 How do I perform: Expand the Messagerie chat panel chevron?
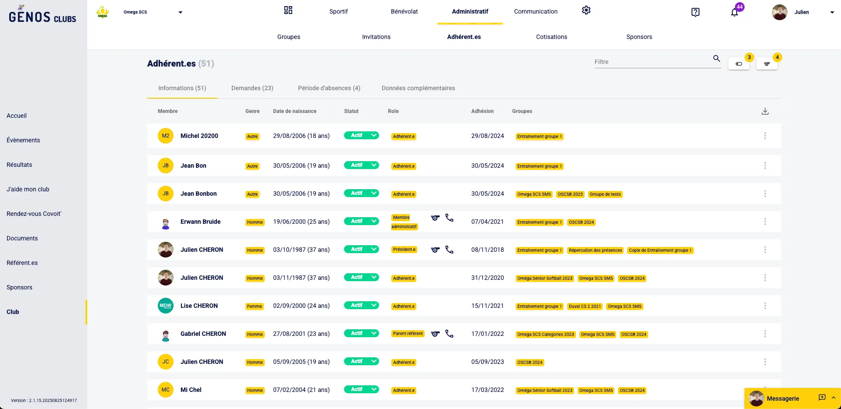coord(833,398)
